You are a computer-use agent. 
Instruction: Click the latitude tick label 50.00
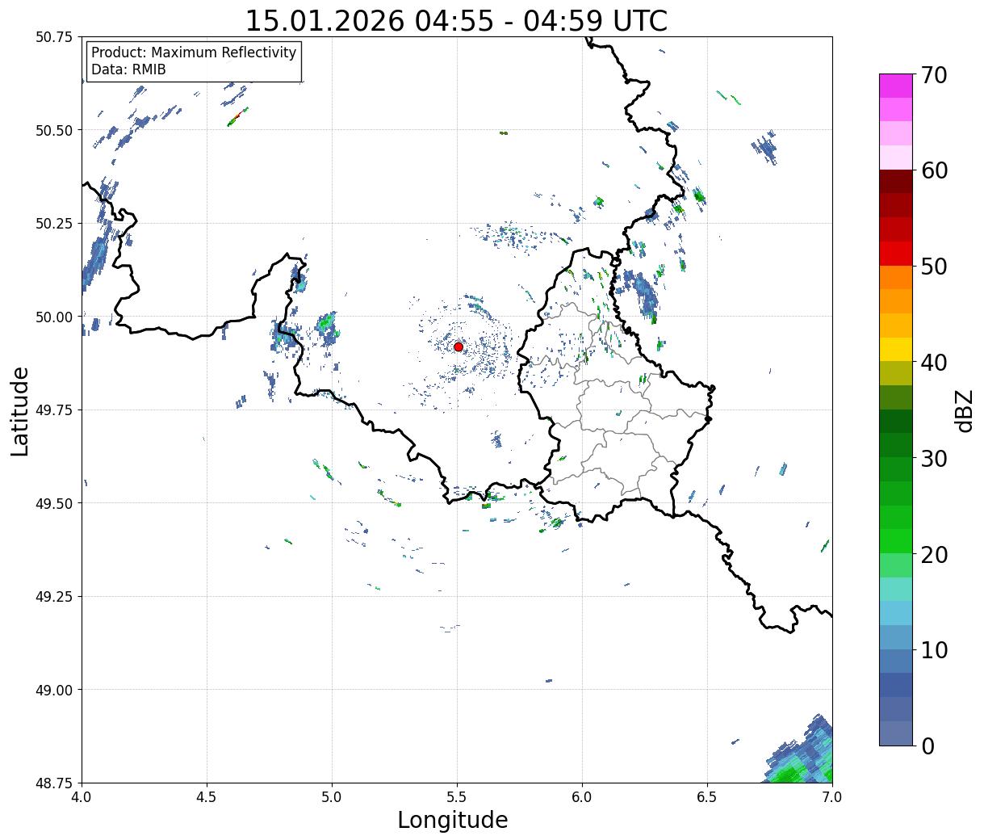point(54,317)
